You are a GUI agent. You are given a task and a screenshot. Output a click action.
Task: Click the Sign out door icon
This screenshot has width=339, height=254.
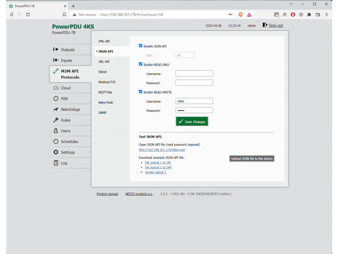point(265,25)
